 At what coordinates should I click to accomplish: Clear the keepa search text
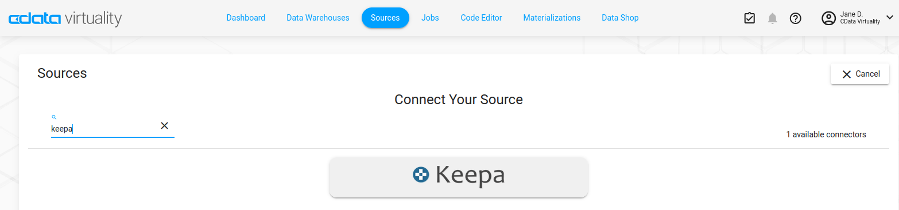pos(164,126)
